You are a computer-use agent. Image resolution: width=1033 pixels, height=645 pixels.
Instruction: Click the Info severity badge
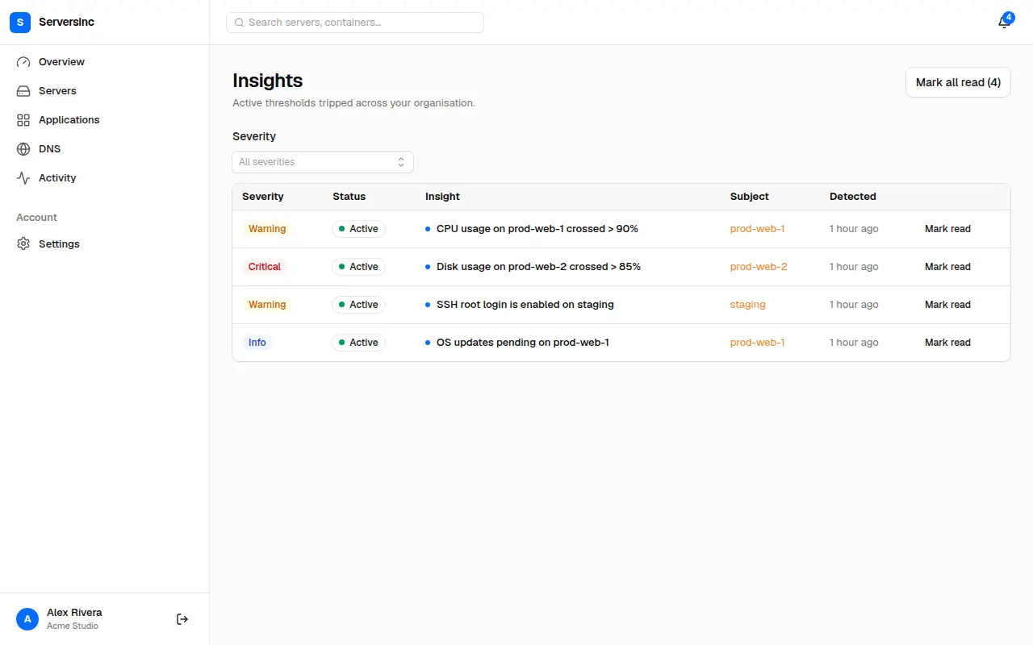[x=257, y=343]
